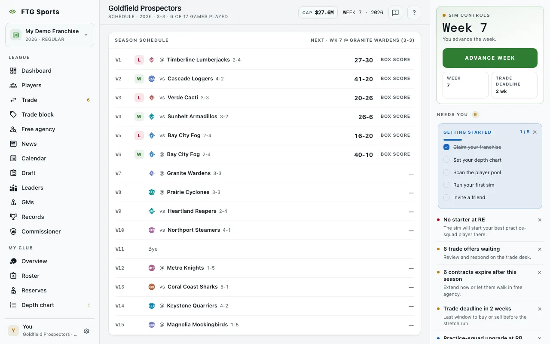Dismiss the Trade deadline in 2 weeks alert
550x344 pixels.
540,309
